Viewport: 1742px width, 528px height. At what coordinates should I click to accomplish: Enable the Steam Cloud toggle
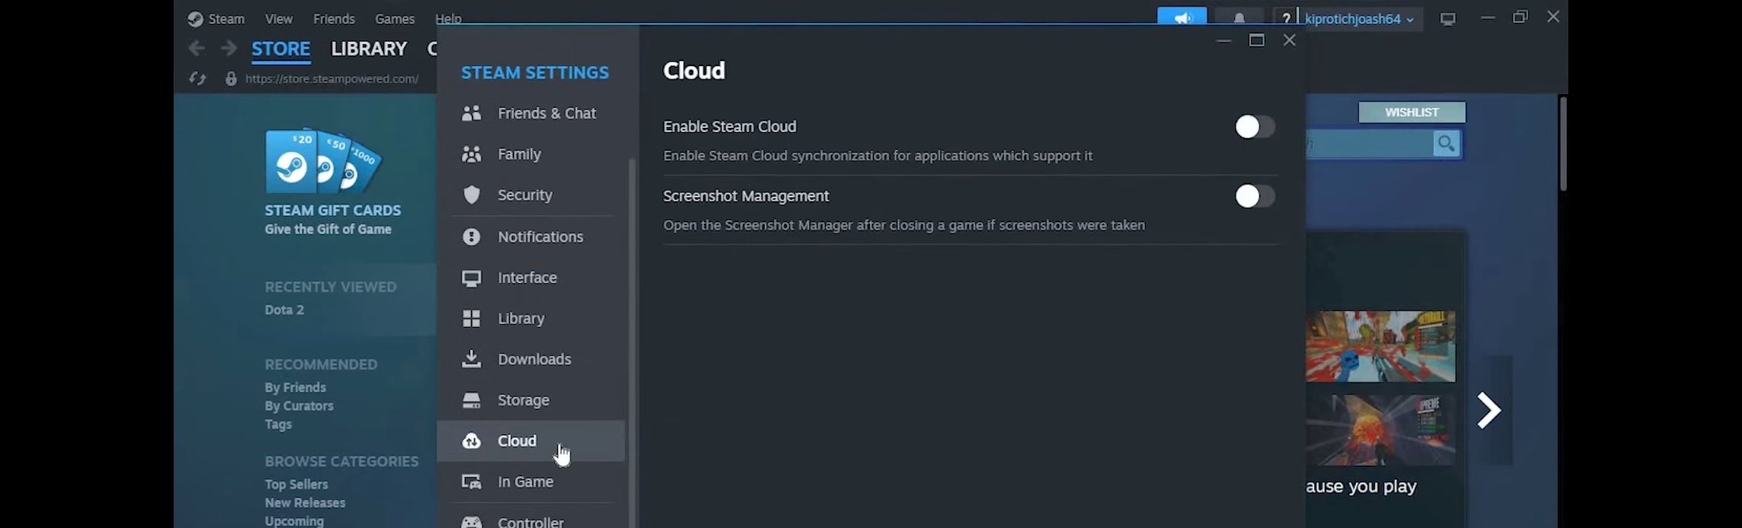click(x=1255, y=127)
